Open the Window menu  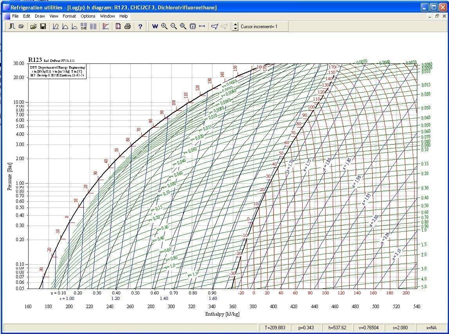click(107, 16)
